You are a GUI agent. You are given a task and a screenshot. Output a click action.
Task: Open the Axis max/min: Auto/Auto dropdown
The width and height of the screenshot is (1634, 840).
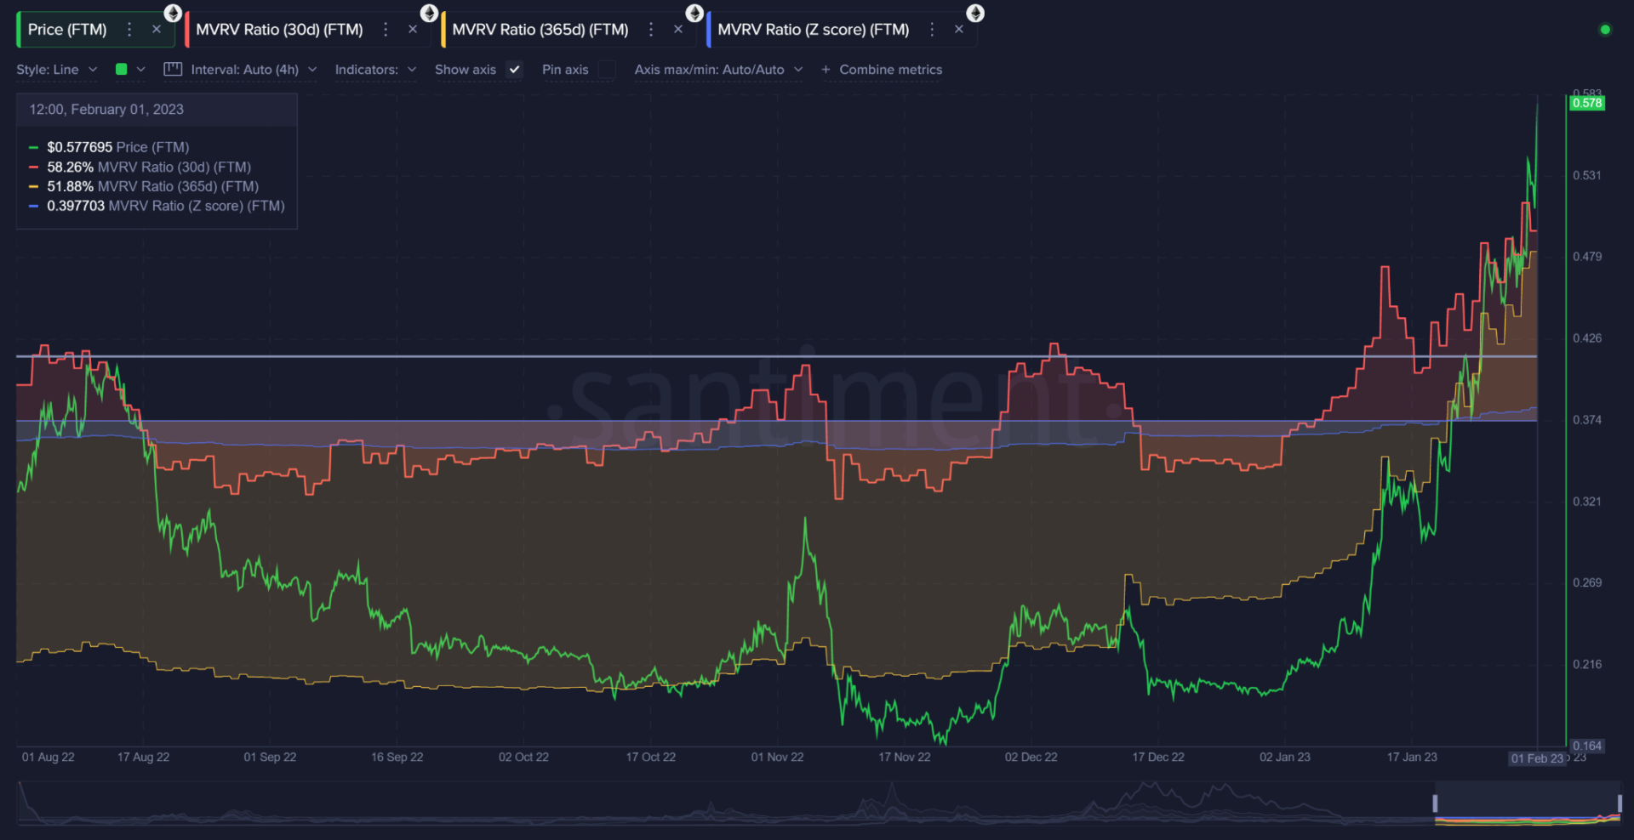click(x=717, y=69)
